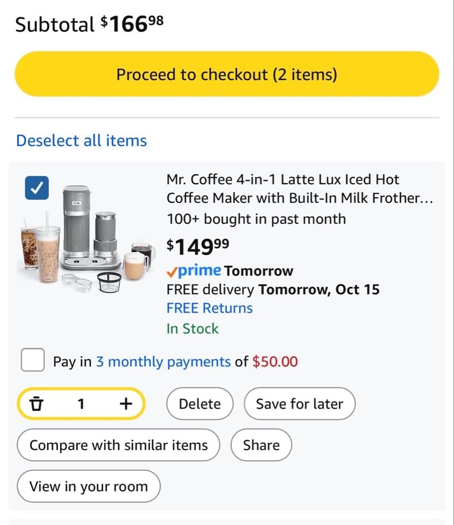Click the Share button
The height and width of the screenshot is (525, 454).
pos(261,445)
